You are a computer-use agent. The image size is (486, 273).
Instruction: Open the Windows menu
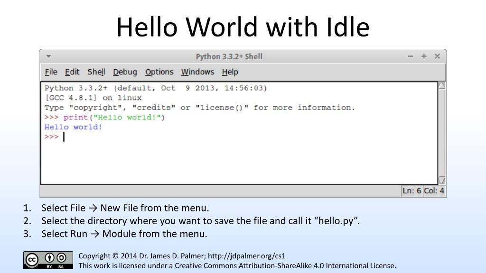point(197,72)
